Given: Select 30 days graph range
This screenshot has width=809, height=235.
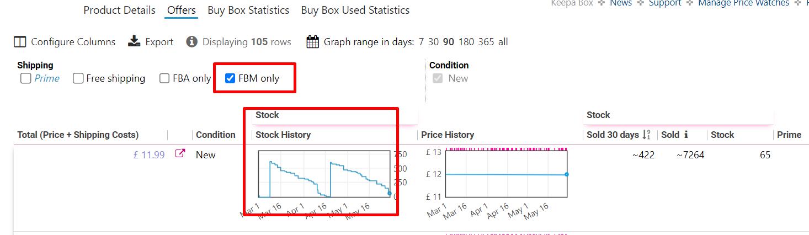Looking at the screenshot, I should coord(434,42).
